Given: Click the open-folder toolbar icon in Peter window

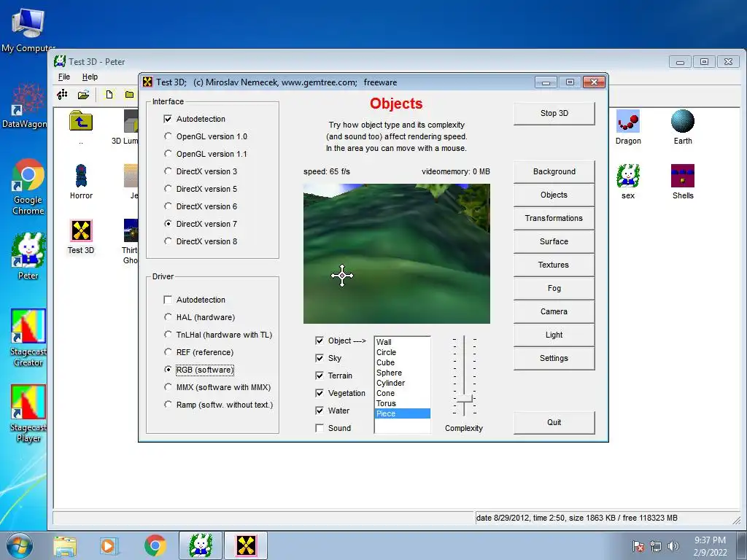Looking at the screenshot, I should 83,94.
